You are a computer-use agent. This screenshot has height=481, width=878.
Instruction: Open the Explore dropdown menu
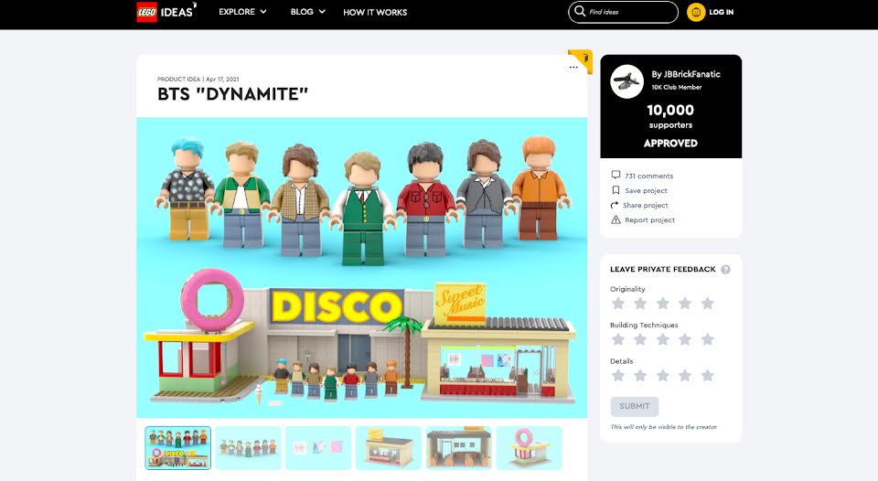[242, 12]
